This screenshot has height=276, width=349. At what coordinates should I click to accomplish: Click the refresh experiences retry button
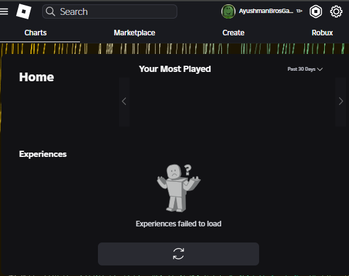tap(179, 254)
